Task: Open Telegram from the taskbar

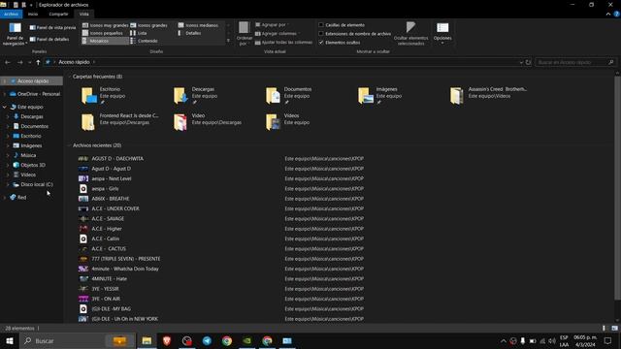Action: click(x=207, y=340)
